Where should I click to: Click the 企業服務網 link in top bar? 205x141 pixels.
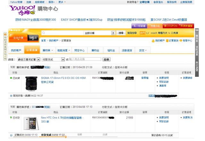point(186,2)
